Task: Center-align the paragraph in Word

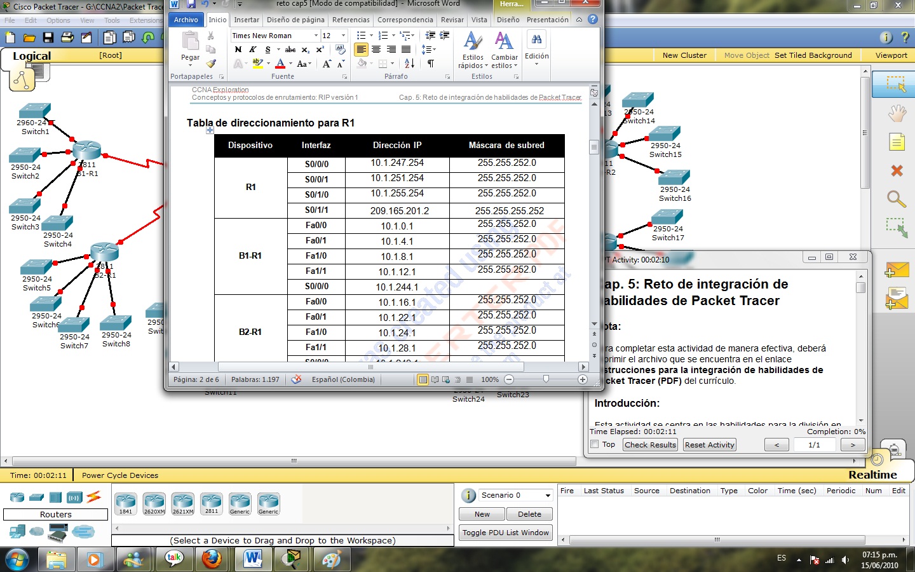Action: point(376,50)
